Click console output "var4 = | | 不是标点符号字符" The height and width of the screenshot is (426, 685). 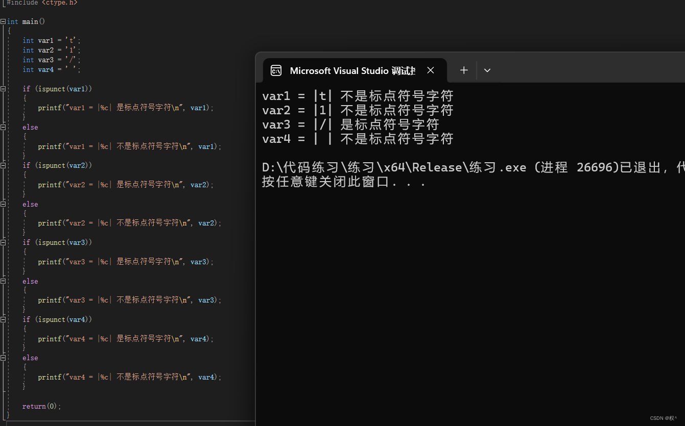pos(358,139)
